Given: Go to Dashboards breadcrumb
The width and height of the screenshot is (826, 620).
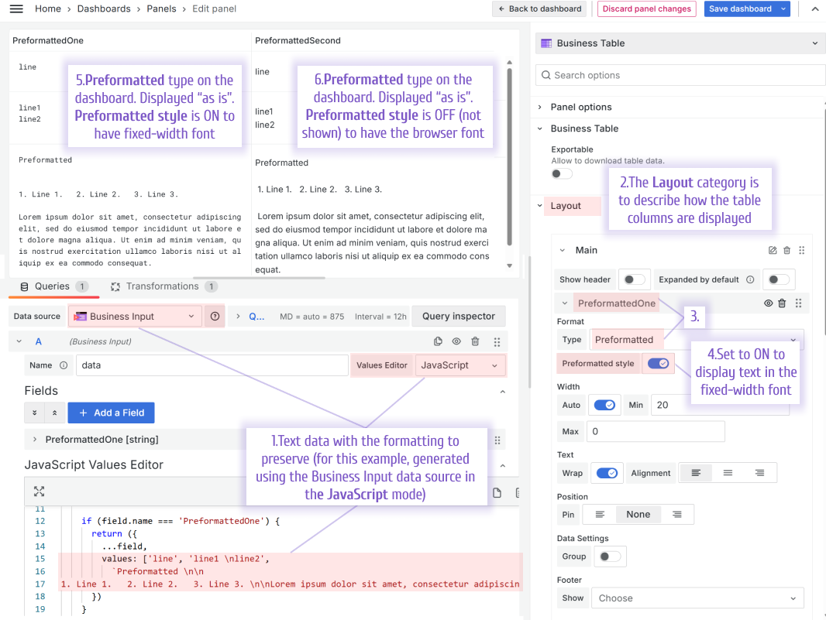Looking at the screenshot, I should (104, 9).
